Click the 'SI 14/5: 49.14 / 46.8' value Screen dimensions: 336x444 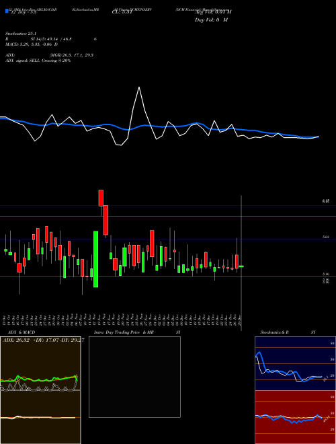(51, 39)
